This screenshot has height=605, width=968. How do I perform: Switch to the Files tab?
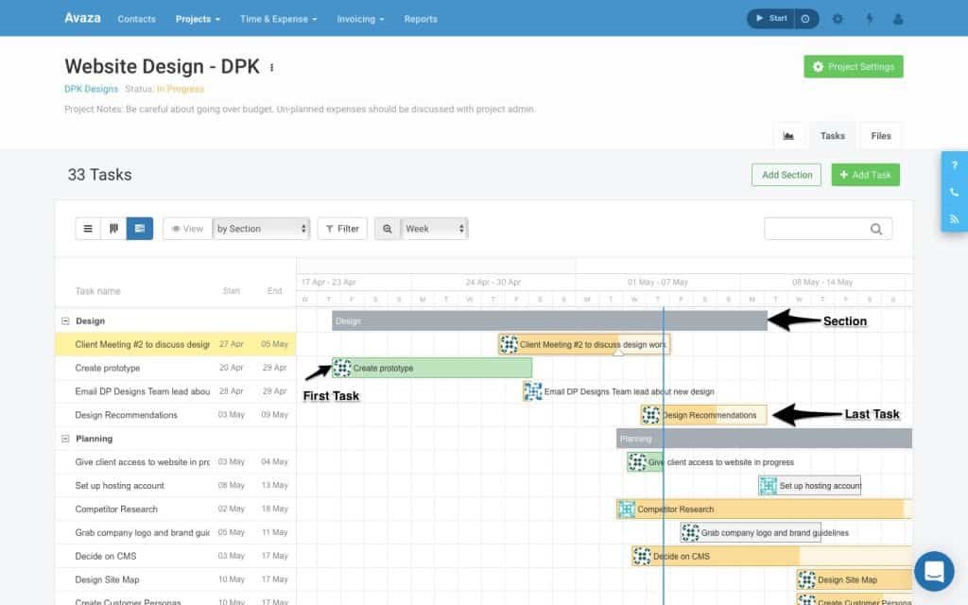point(880,135)
